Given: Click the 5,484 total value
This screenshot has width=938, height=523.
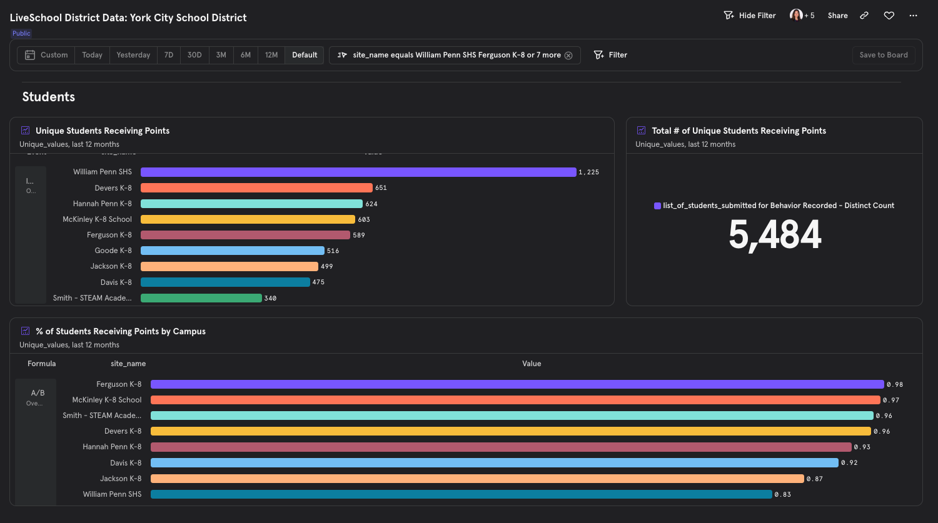Looking at the screenshot, I should coord(774,235).
